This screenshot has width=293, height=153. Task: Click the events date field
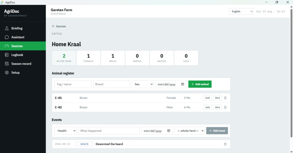point(157,131)
